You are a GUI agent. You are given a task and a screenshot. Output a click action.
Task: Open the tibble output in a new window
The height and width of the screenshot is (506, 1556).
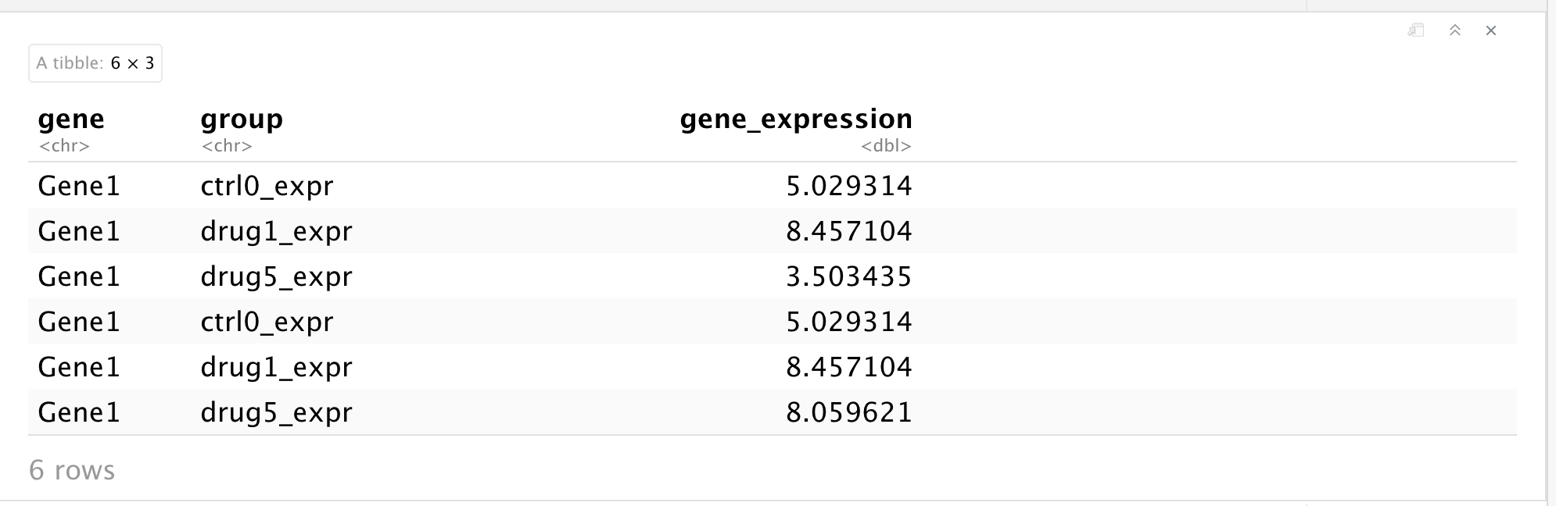[1416, 30]
